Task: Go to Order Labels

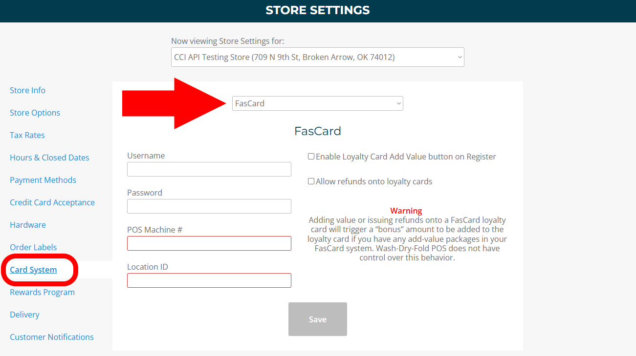Action: [x=33, y=247]
